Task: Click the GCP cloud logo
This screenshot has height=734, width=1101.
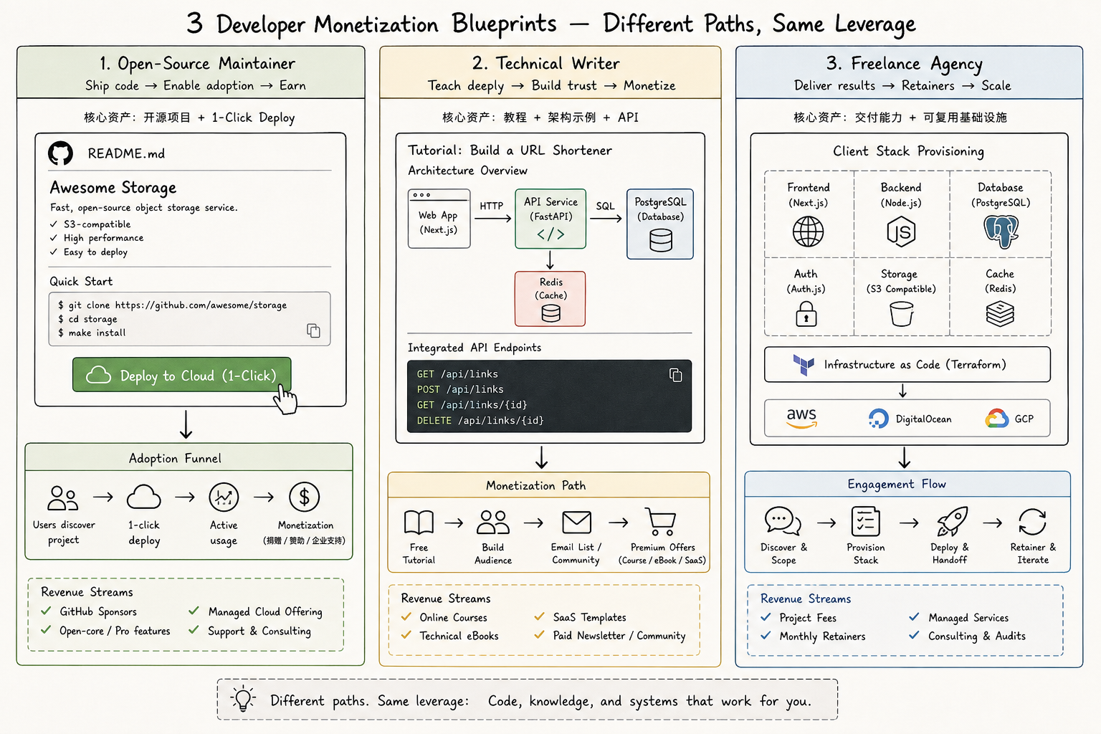Action: pos(996,419)
